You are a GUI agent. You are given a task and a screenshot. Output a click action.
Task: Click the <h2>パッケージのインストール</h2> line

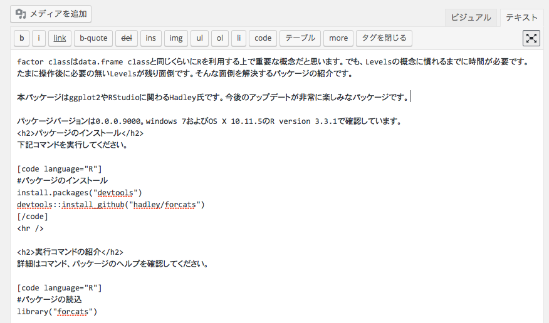[x=80, y=133]
